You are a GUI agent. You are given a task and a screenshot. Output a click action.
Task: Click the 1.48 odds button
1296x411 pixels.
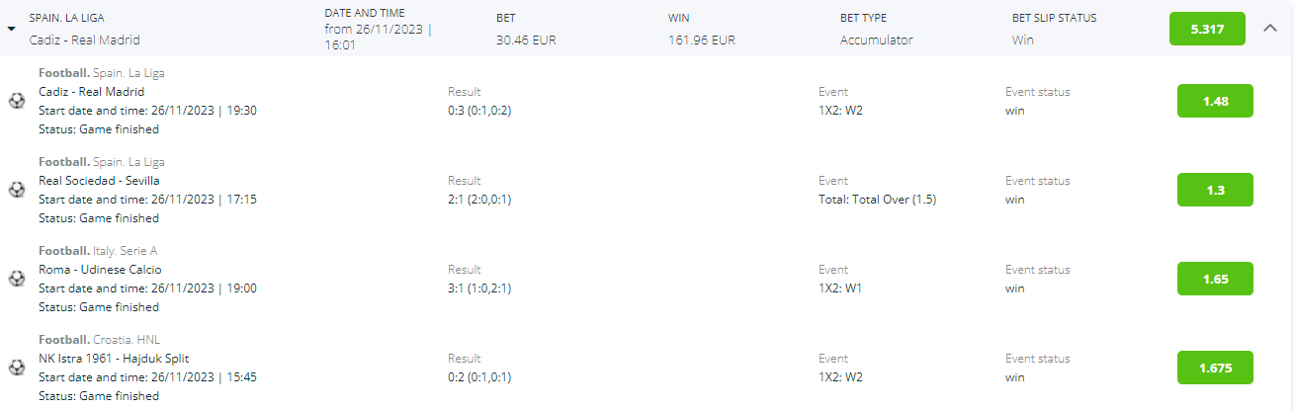(x=1215, y=101)
